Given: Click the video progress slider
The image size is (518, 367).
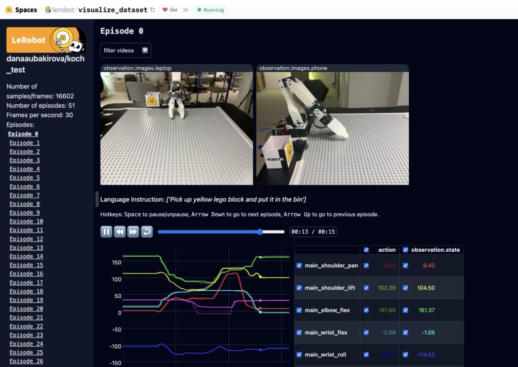Looking at the screenshot, I should coord(221,232).
